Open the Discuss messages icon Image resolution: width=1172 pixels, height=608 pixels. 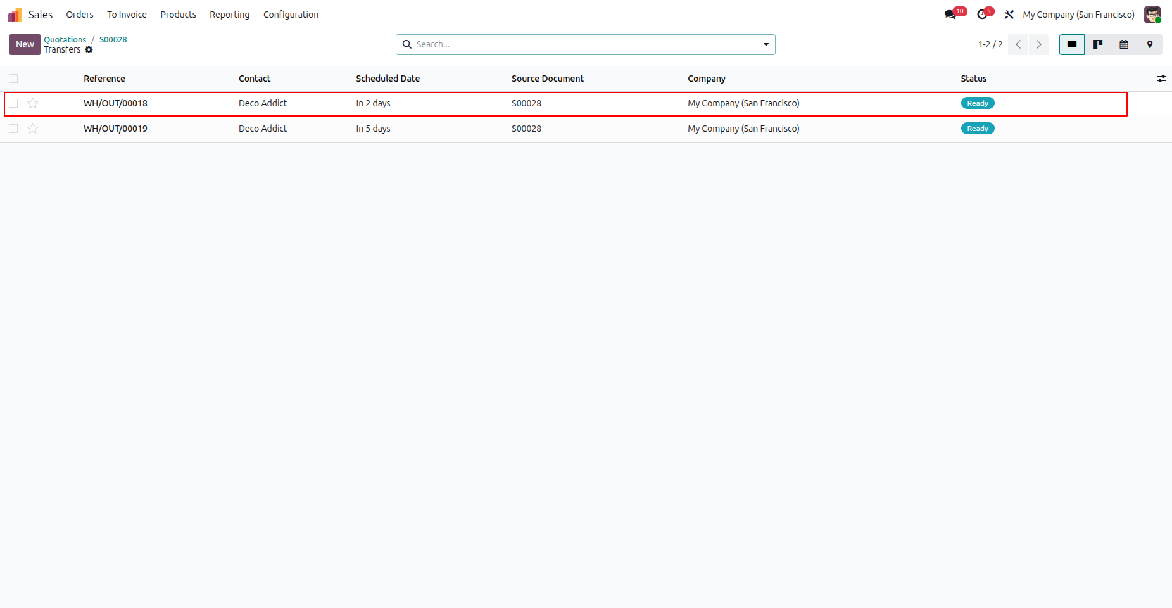(950, 15)
